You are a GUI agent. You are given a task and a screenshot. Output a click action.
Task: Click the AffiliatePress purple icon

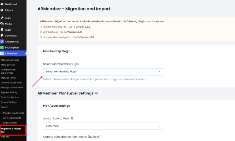click(2, 42)
